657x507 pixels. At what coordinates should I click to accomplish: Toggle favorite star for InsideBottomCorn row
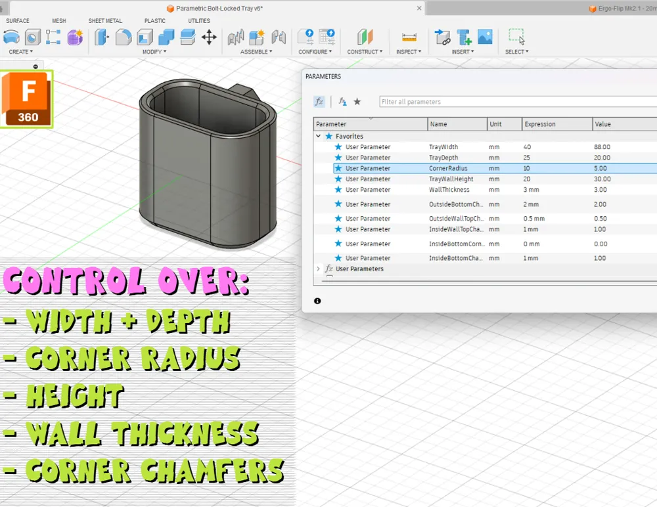point(338,244)
